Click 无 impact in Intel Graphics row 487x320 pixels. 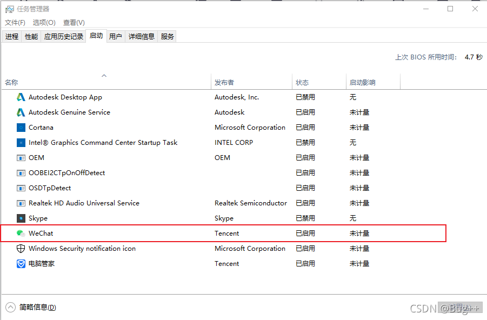[x=353, y=143]
